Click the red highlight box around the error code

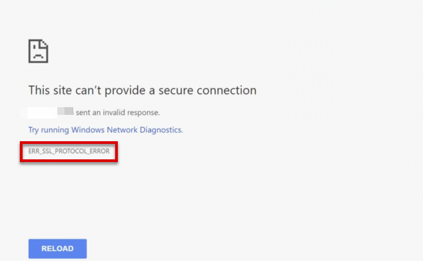69,160
